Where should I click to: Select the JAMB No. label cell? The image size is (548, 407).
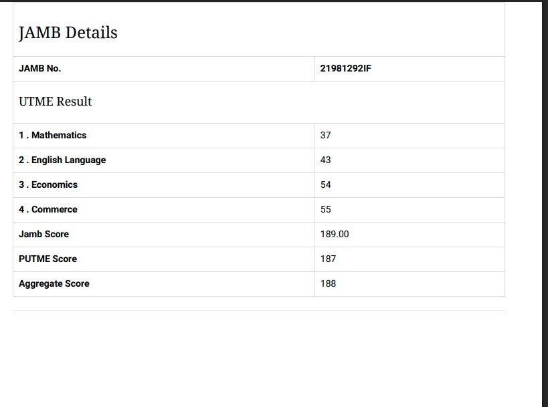[x=40, y=68]
